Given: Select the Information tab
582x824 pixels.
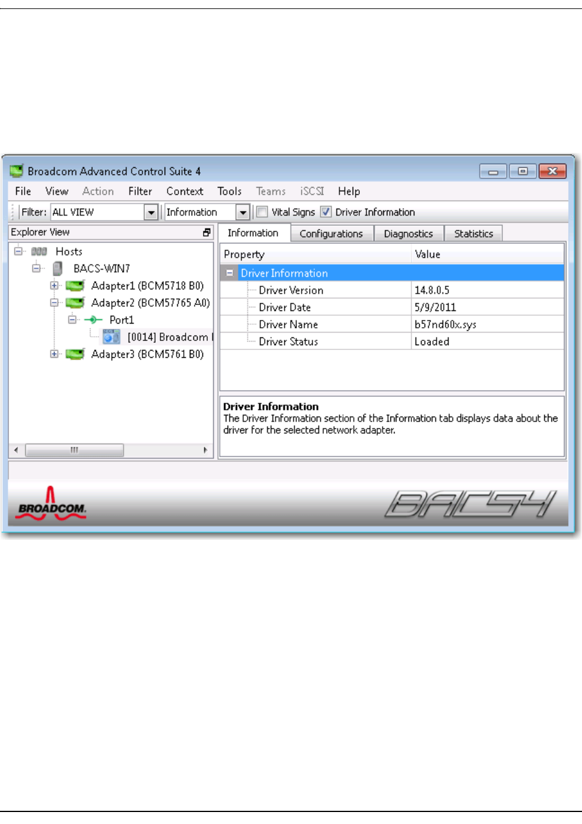Looking at the screenshot, I should point(253,233).
